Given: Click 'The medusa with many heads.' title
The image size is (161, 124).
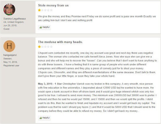Looking at the screenshot, I should pyautogui.click(x=60, y=42).
